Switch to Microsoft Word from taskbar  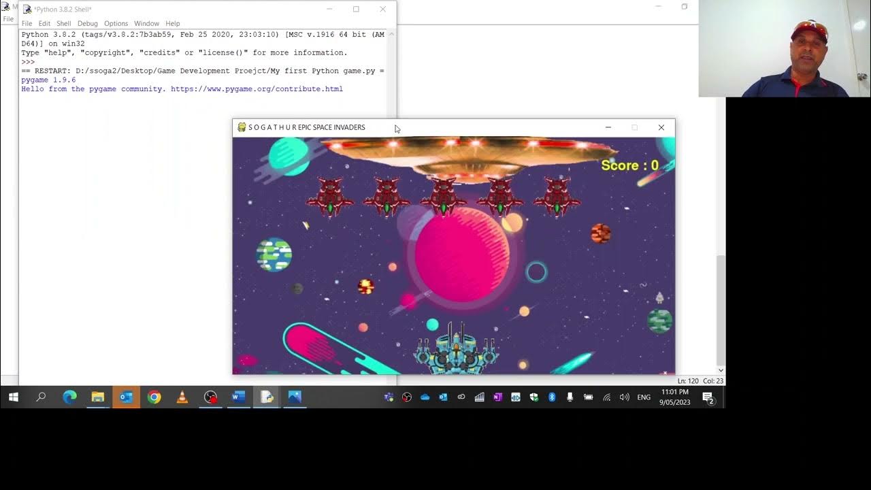click(x=238, y=397)
